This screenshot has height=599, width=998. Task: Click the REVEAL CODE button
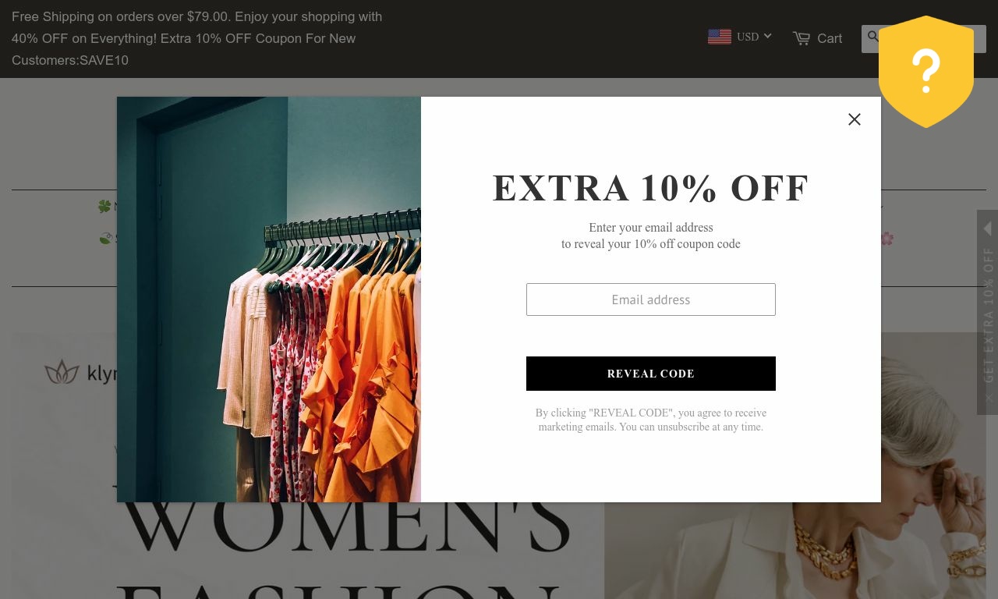point(651,374)
